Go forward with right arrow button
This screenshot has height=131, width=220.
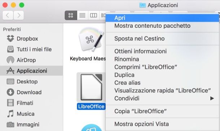19,15
